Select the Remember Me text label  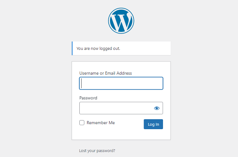pyautogui.click(x=101, y=123)
